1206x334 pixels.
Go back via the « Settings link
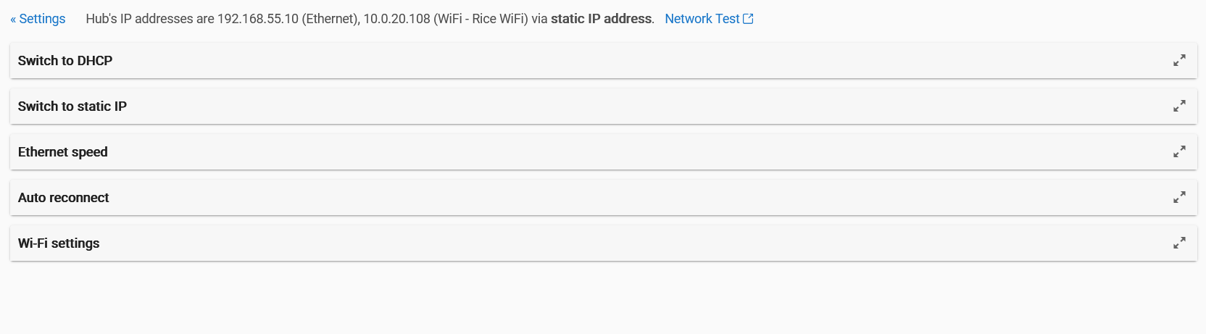[38, 19]
